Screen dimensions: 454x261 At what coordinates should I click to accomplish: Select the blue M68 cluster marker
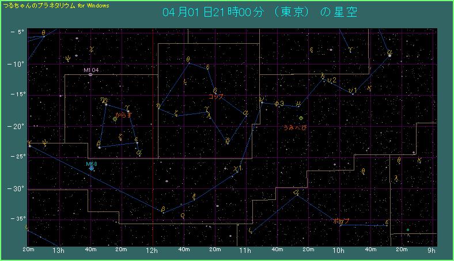click(x=92, y=168)
